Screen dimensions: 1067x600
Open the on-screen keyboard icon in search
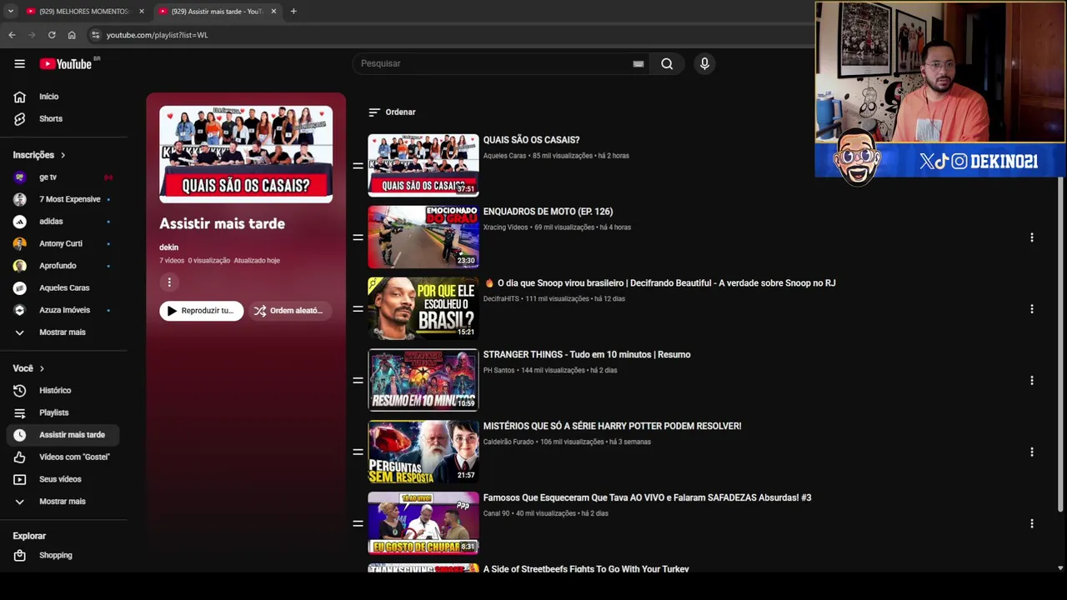click(639, 63)
